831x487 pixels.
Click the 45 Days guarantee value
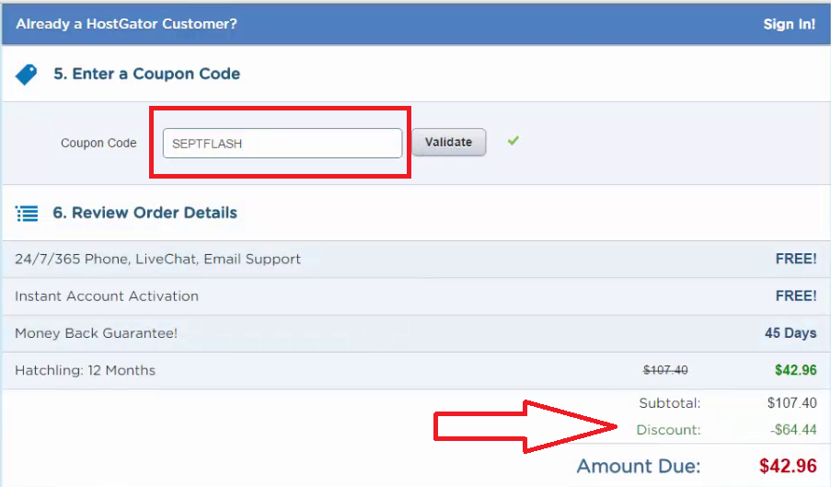tap(791, 333)
